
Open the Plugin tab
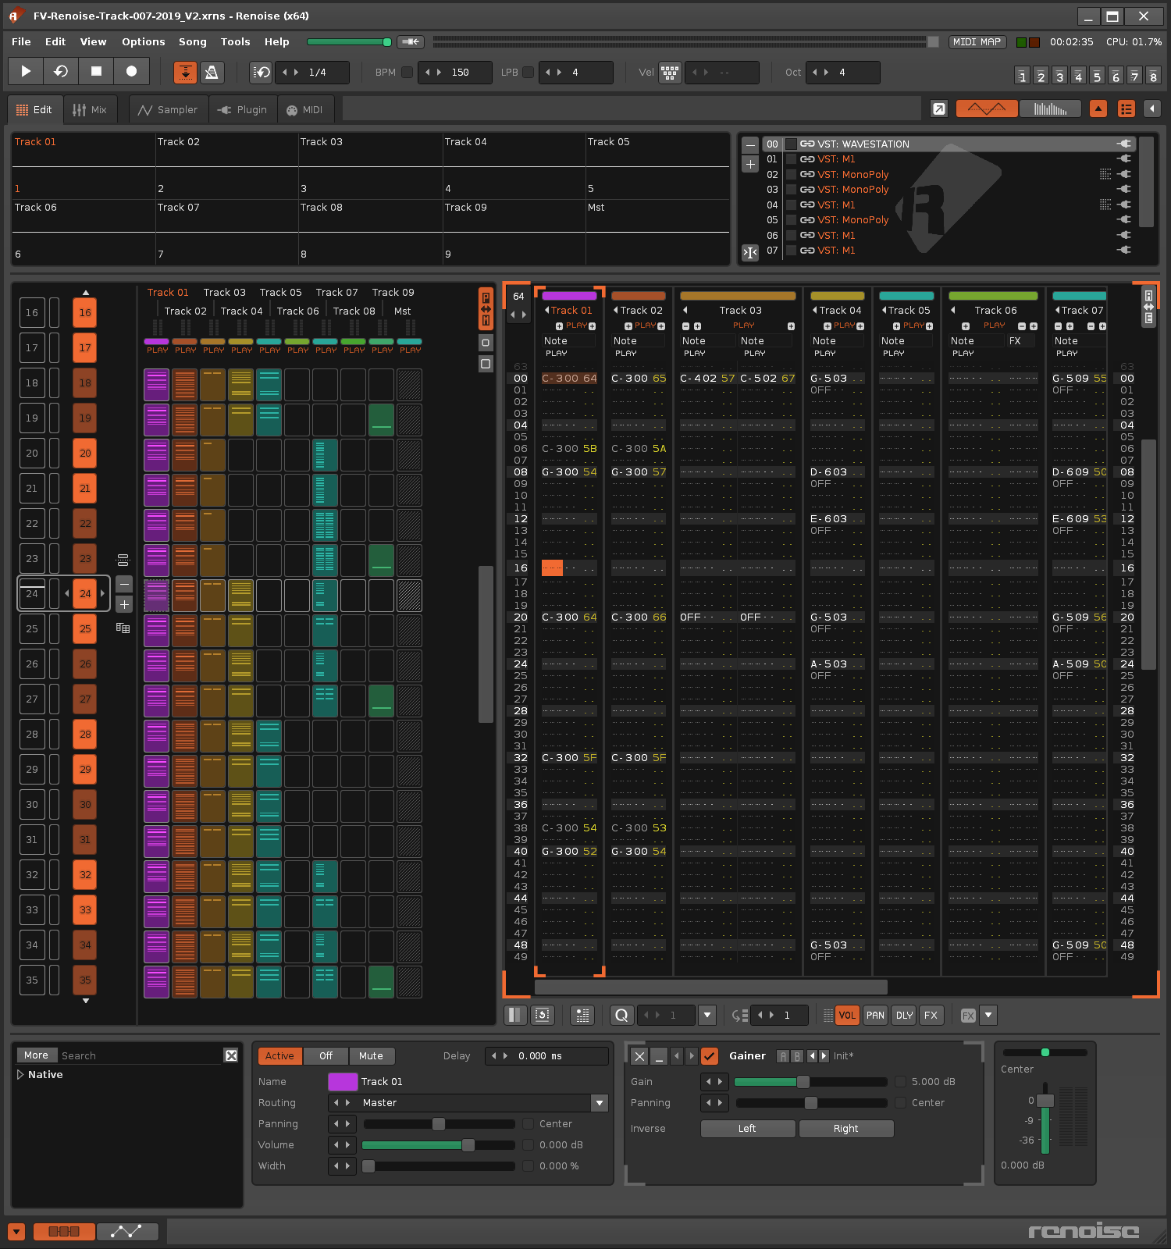(243, 109)
